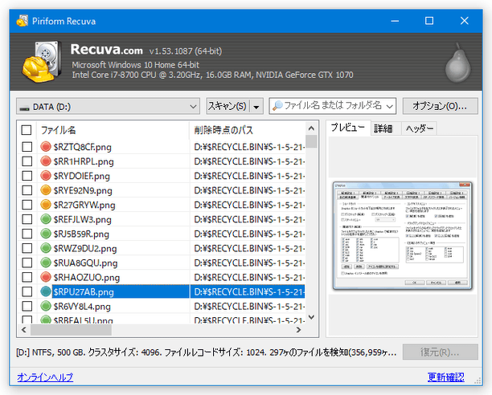Image resolution: width=492 pixels, height=395 pixels.
Task: Click the Piriform pear logo
Action: coord(458,63)
